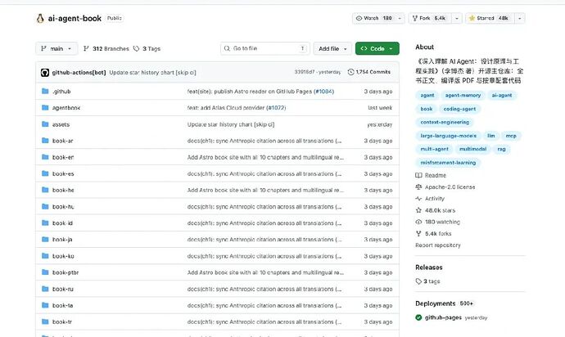The height and width of the screenshot is (337, 565).
Task: Select the coding-agent topic tag
Action: click(459, 109)
